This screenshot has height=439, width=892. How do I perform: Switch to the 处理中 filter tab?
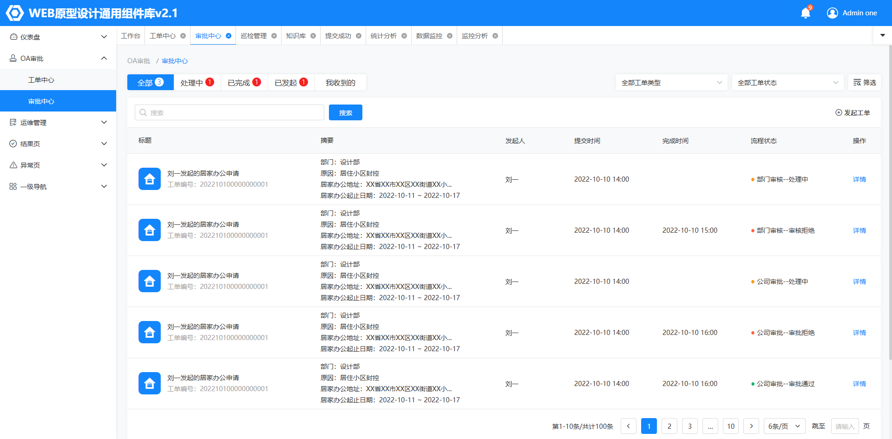tap(197, 83)
